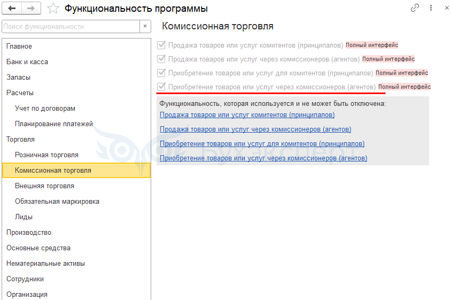Go forward with the right arrow button
The width and height of the screenshot is (451, 300).
tap(31, 9)
